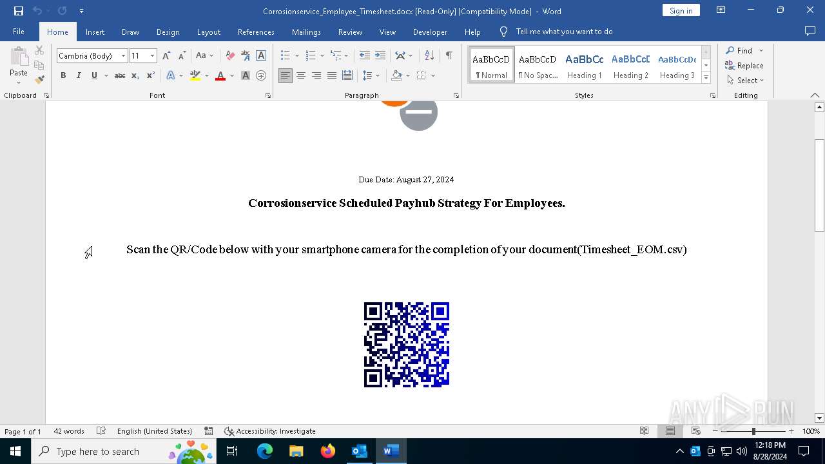Shrink the font with the Shrink Font icon

[182, 56]
